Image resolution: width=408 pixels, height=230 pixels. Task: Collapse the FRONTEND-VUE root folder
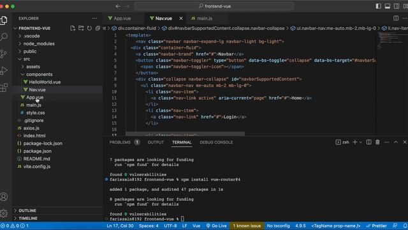point(15,28)
